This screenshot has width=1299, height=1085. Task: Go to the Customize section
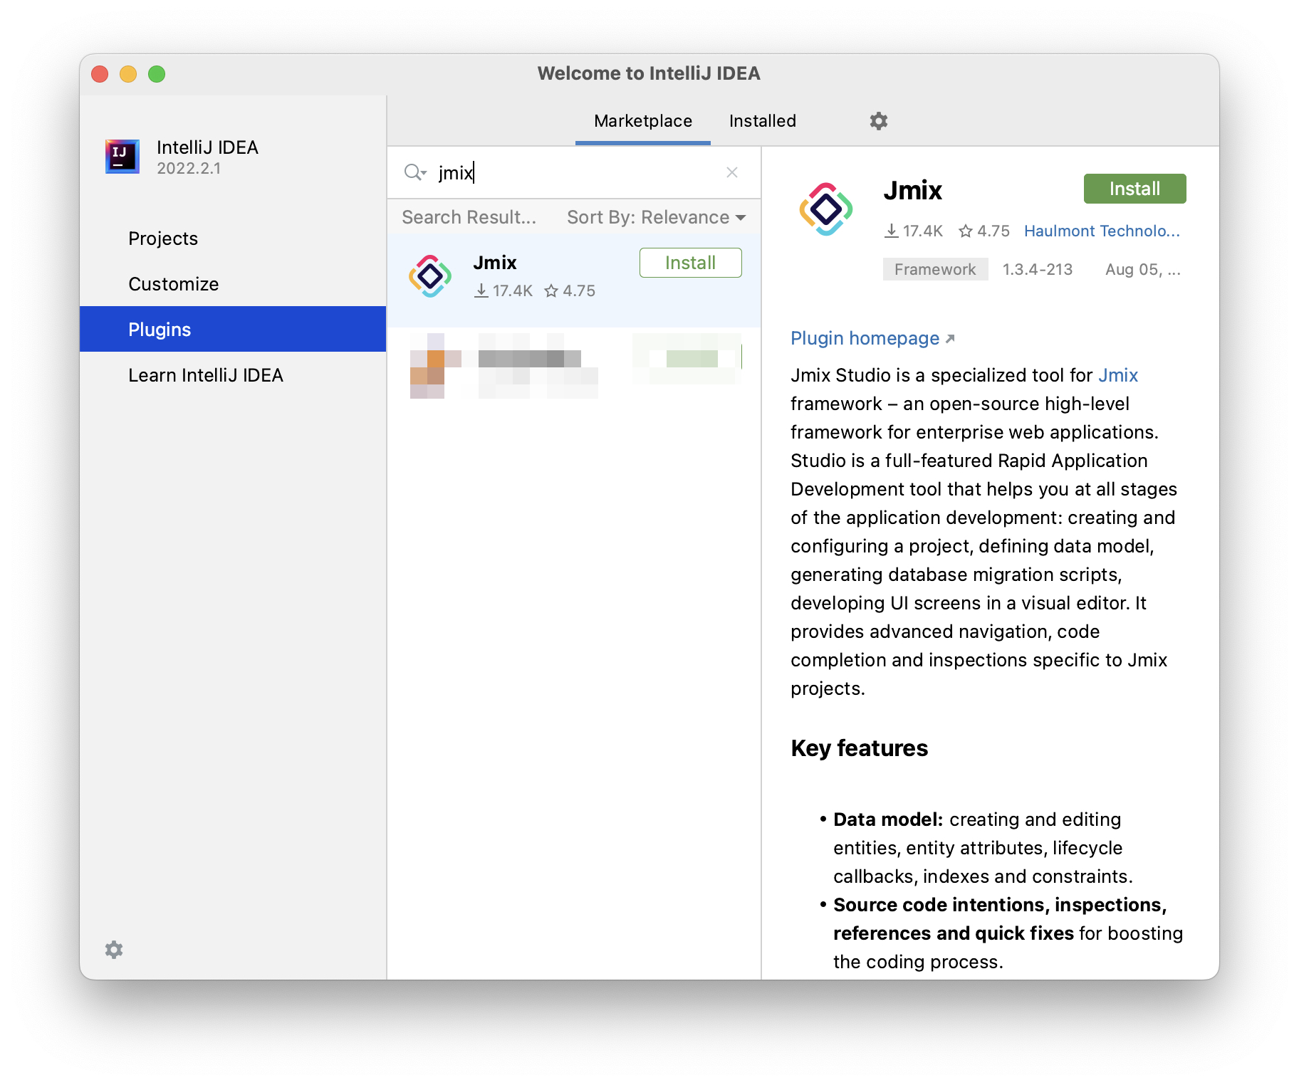pos(173,284)
